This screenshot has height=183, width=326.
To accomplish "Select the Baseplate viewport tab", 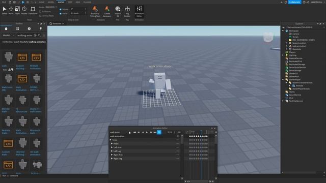I will (57, 23).
